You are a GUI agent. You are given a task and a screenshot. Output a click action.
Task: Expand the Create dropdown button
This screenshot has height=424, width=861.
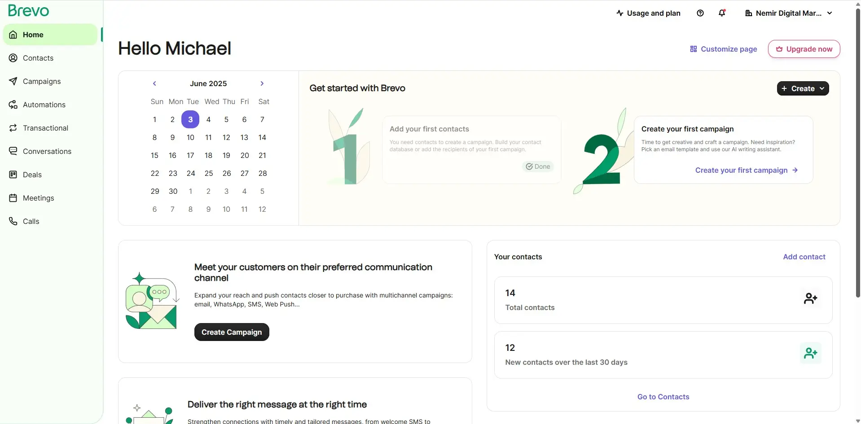point(803,88)
